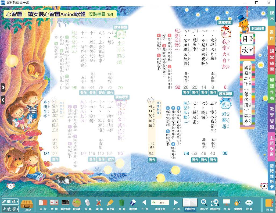Click the page 5 number badge
The image size is (276, 213).
coord(10,186)
